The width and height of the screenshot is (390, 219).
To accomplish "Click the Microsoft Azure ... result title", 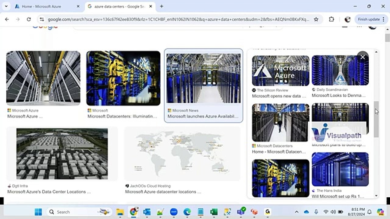I will 25,116.
